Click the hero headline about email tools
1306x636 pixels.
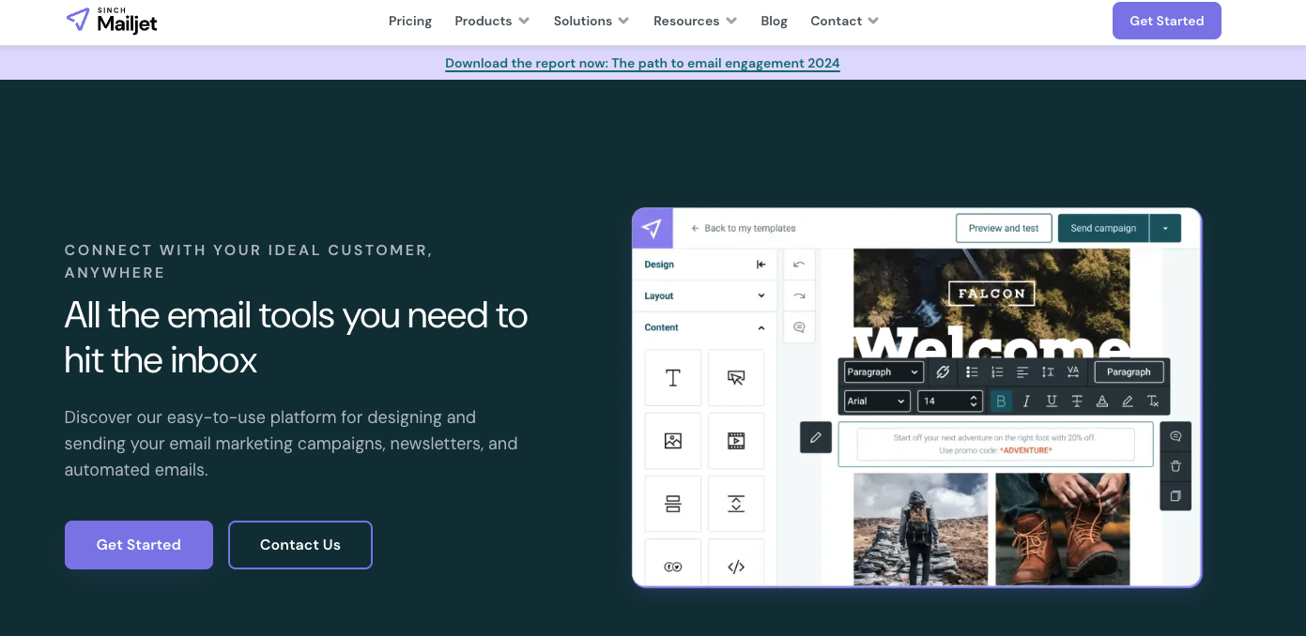[297, 338]
